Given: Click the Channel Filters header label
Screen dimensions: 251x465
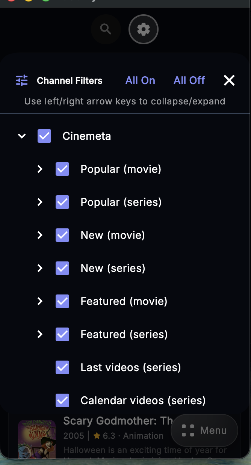Looking at the screenshot, I should (x=70, y=80).
